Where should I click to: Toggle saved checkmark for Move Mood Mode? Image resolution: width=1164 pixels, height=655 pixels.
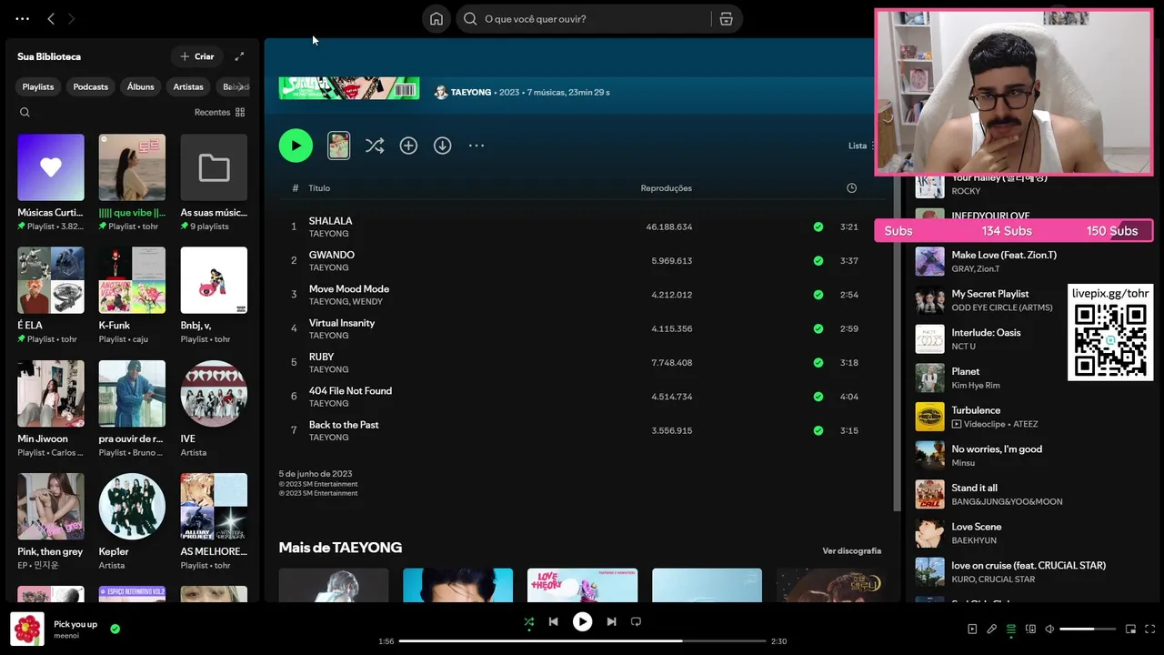[818, 295]
